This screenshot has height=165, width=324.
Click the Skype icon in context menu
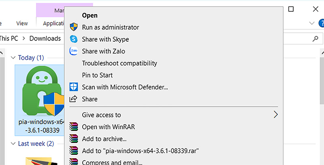74,39
